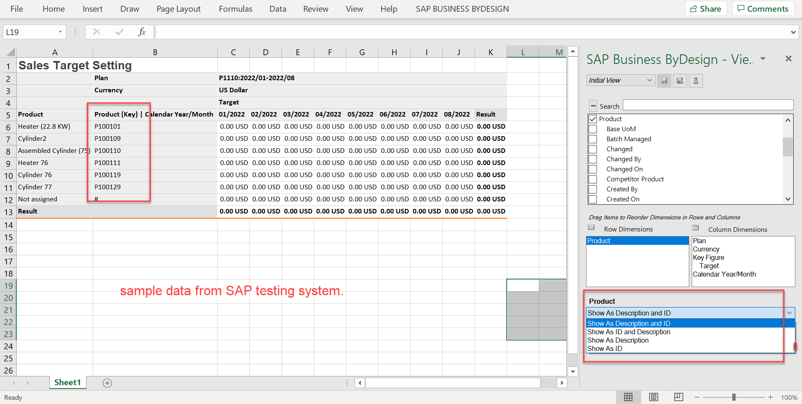Open the Name Box dropdown arrow
This screenshot has height=404, width=802.
[x=60, y=32]
